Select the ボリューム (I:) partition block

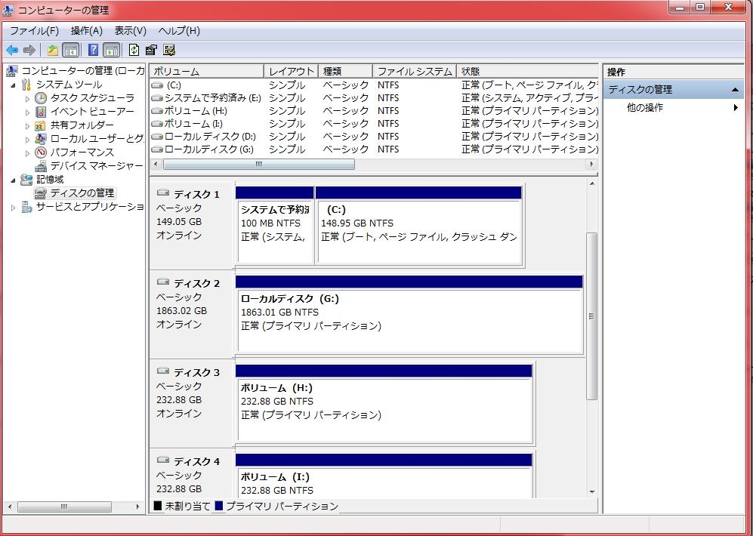(384, 475)
